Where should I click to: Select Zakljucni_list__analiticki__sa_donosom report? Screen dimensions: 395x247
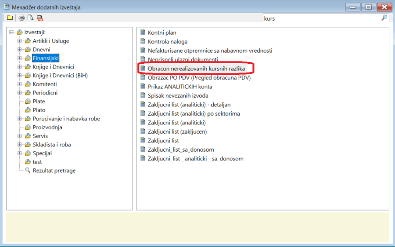pos(195,159)
